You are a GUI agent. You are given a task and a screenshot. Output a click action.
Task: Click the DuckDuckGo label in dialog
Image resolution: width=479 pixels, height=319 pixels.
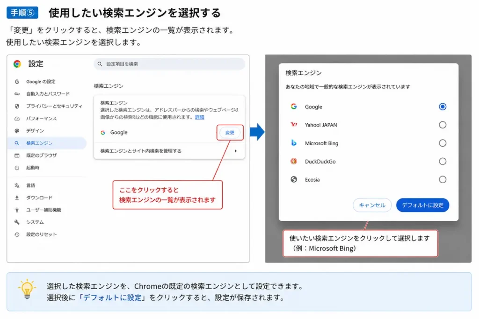[320, 161]
